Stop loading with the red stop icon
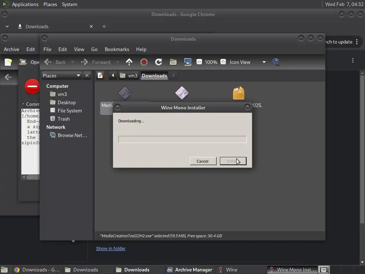The image size is (365, 274). click(144, 62)
